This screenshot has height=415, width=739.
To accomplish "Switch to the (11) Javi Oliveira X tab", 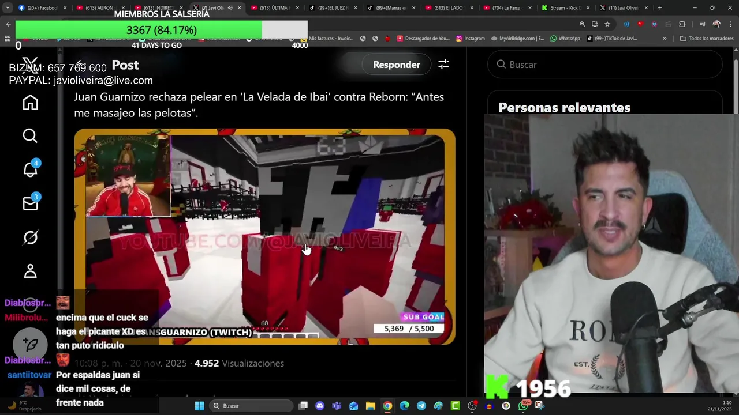I will pos(624,8).
